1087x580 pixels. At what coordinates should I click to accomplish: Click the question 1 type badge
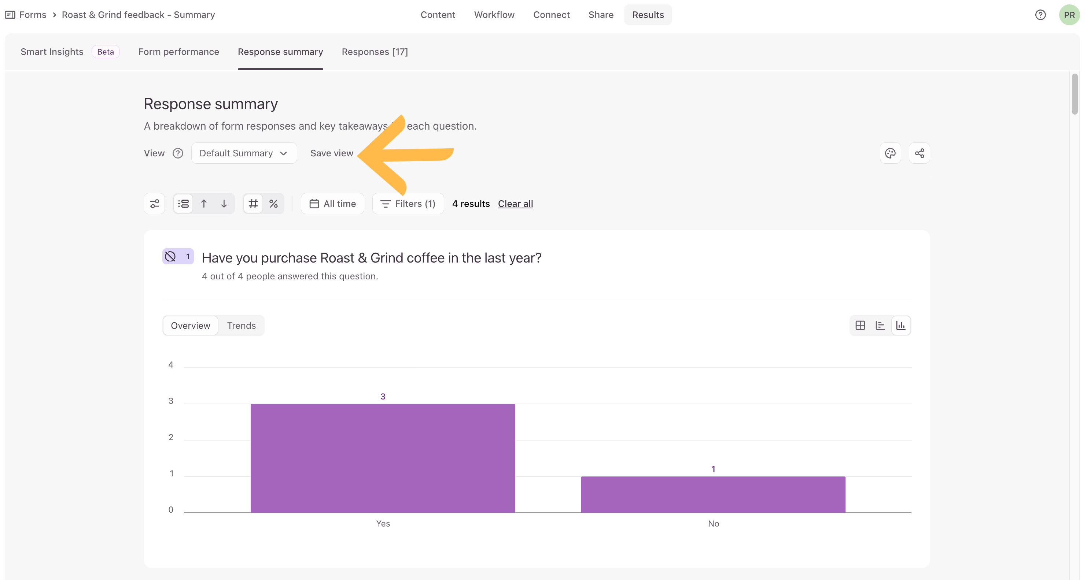click(178, 256)
